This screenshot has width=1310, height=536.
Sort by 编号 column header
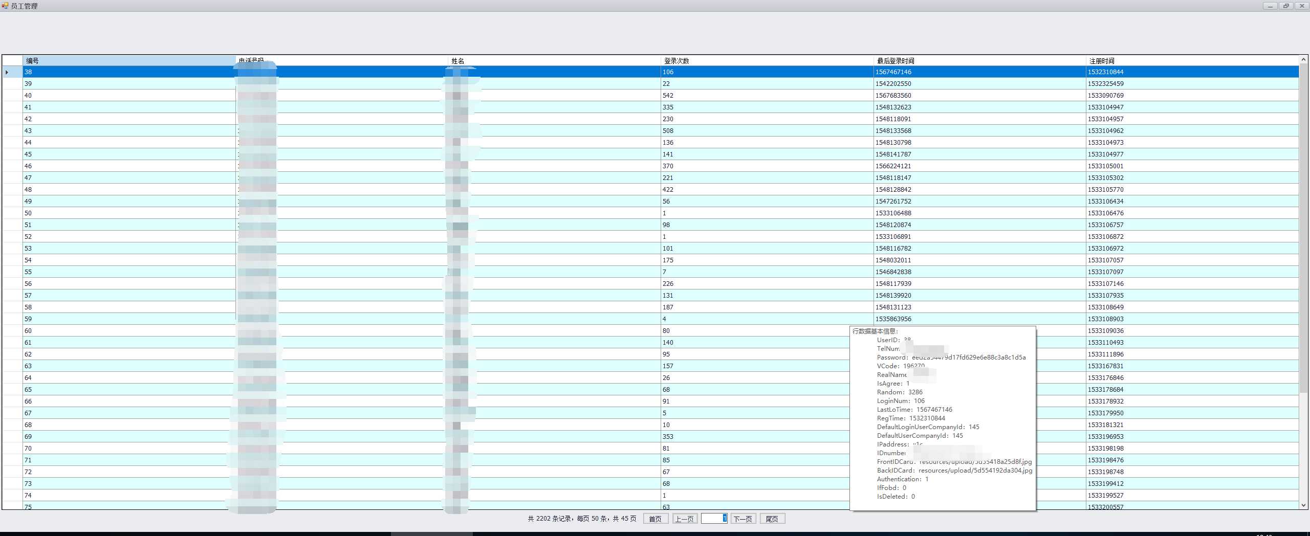pyautogui.click(x=129, y=60)
